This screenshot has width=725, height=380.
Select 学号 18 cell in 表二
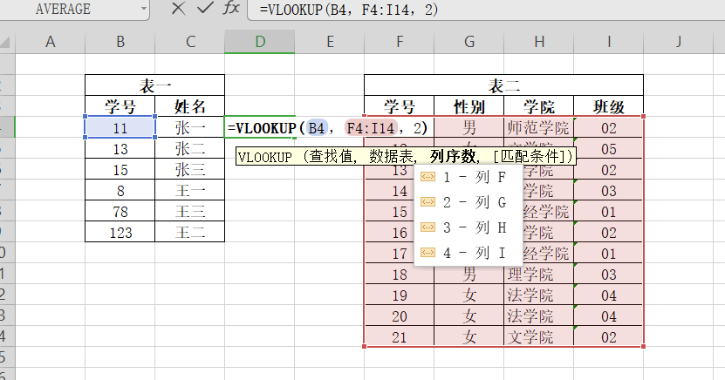click(400, 274)
